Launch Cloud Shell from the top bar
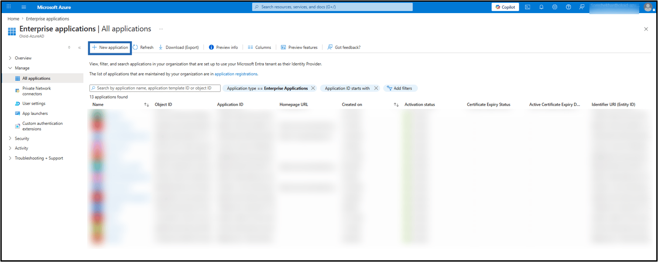 [x=528, y=7]
